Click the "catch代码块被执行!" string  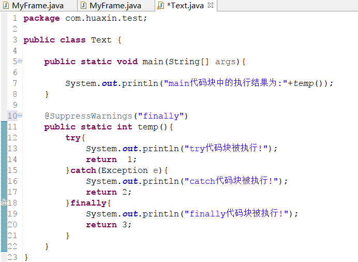pos(231,181)
